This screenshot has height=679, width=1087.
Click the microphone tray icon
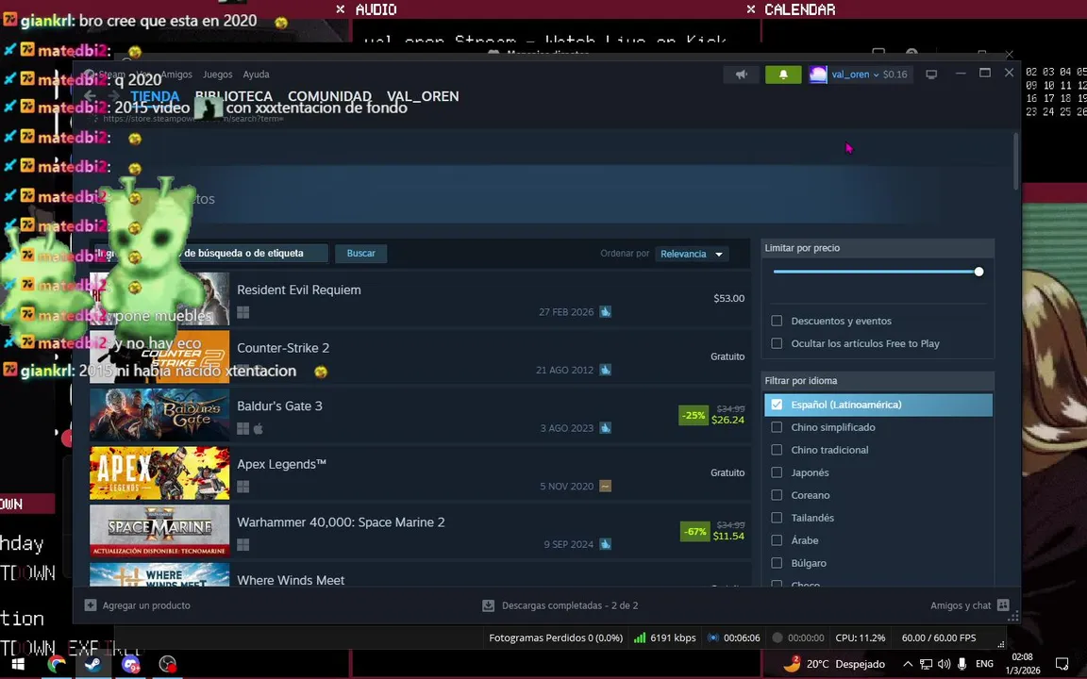962,664
